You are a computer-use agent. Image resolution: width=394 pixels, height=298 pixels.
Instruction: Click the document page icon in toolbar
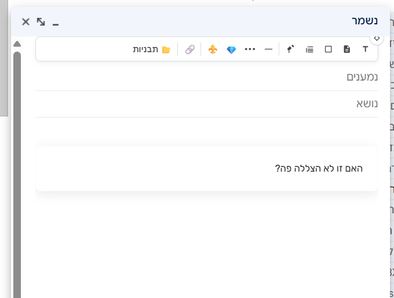(346, 49)
